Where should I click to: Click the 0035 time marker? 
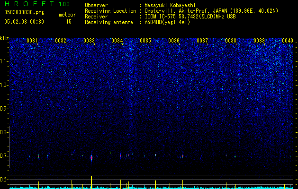click(x=145, y=41)
